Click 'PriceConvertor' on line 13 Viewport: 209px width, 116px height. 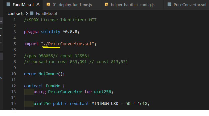click(x=65, y=92)
